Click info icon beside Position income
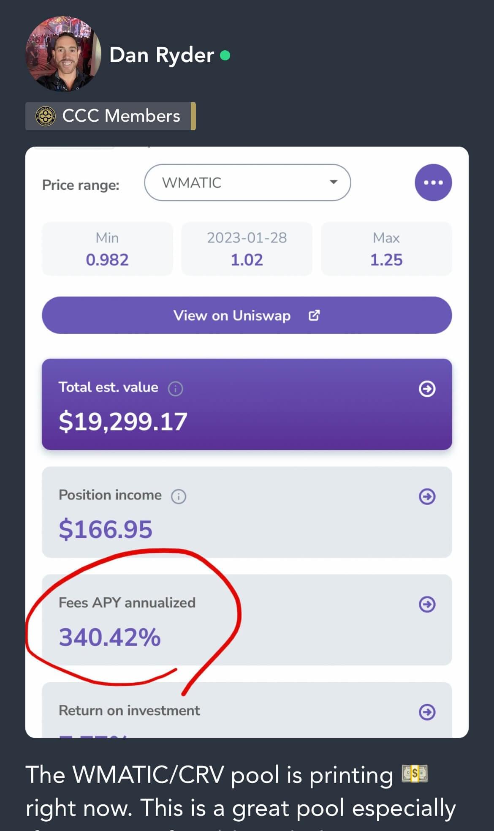 179,496
